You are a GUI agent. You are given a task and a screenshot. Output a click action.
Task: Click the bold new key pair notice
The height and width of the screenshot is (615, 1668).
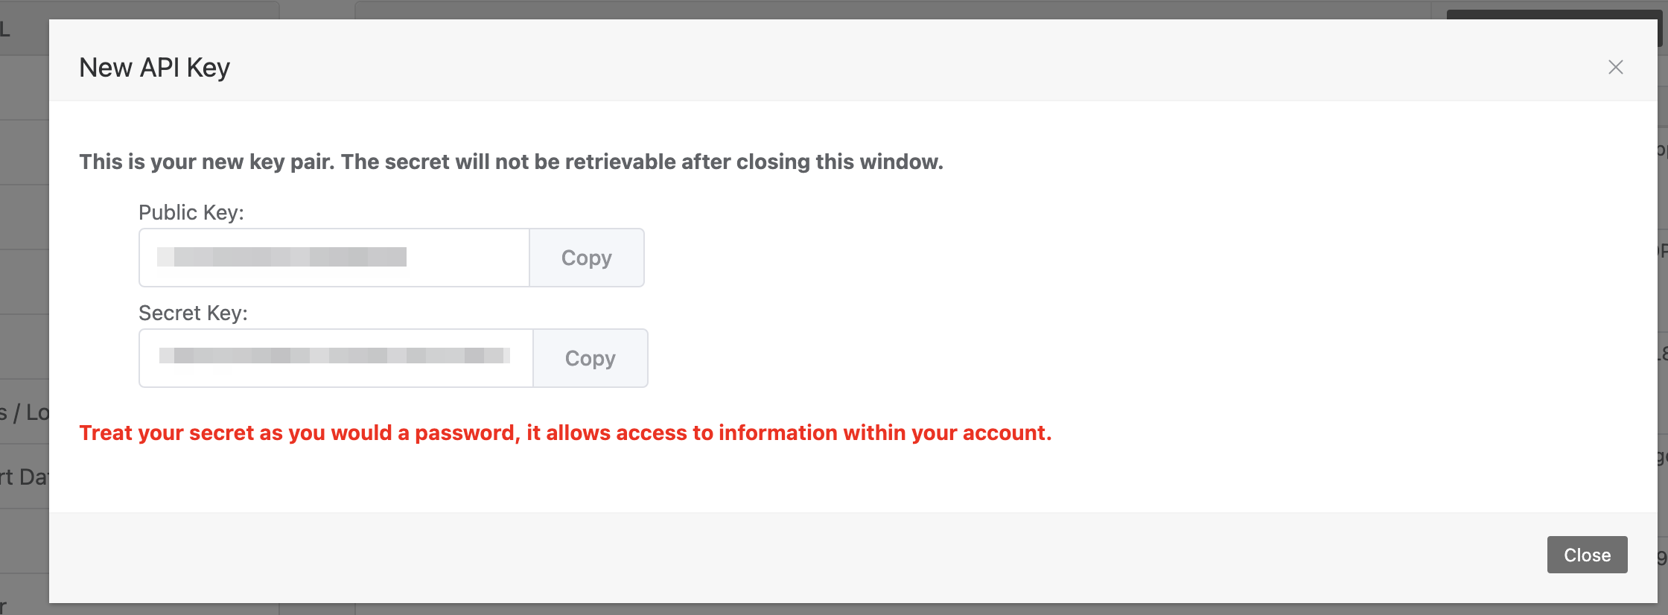(511, 162)
